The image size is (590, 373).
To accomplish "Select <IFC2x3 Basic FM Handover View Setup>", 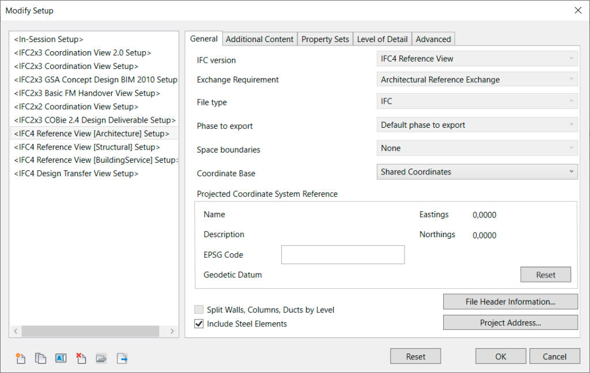I will pos(94,93).
